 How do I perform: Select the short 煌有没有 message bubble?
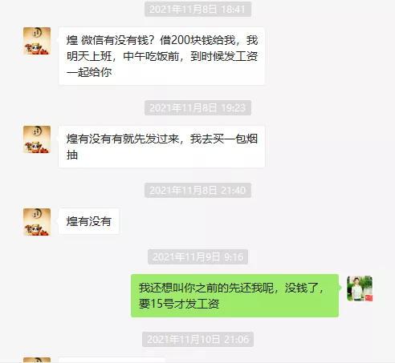[88, 221]
